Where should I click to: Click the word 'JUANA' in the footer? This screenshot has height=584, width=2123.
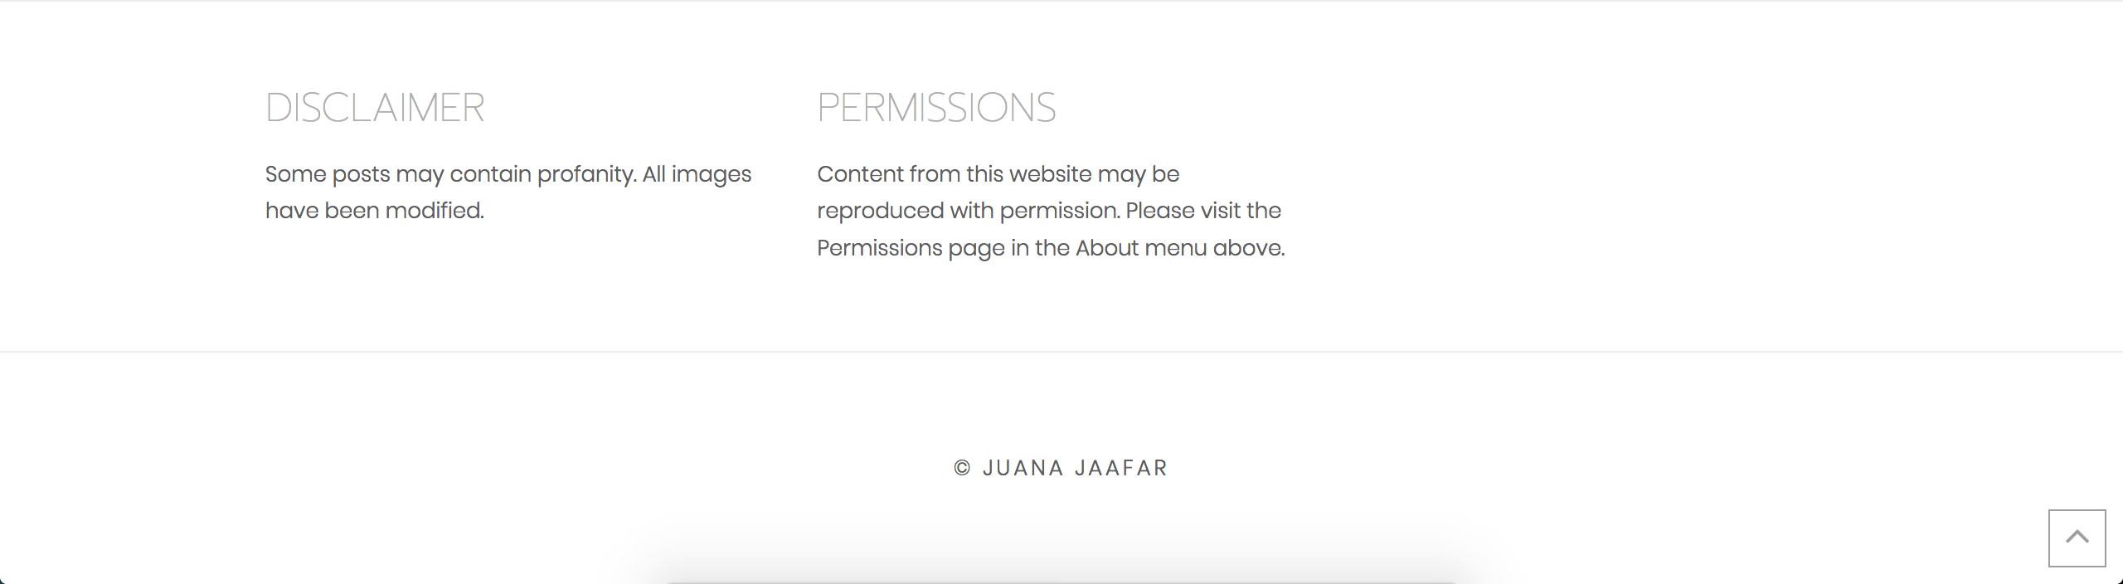click(1023, 468)
